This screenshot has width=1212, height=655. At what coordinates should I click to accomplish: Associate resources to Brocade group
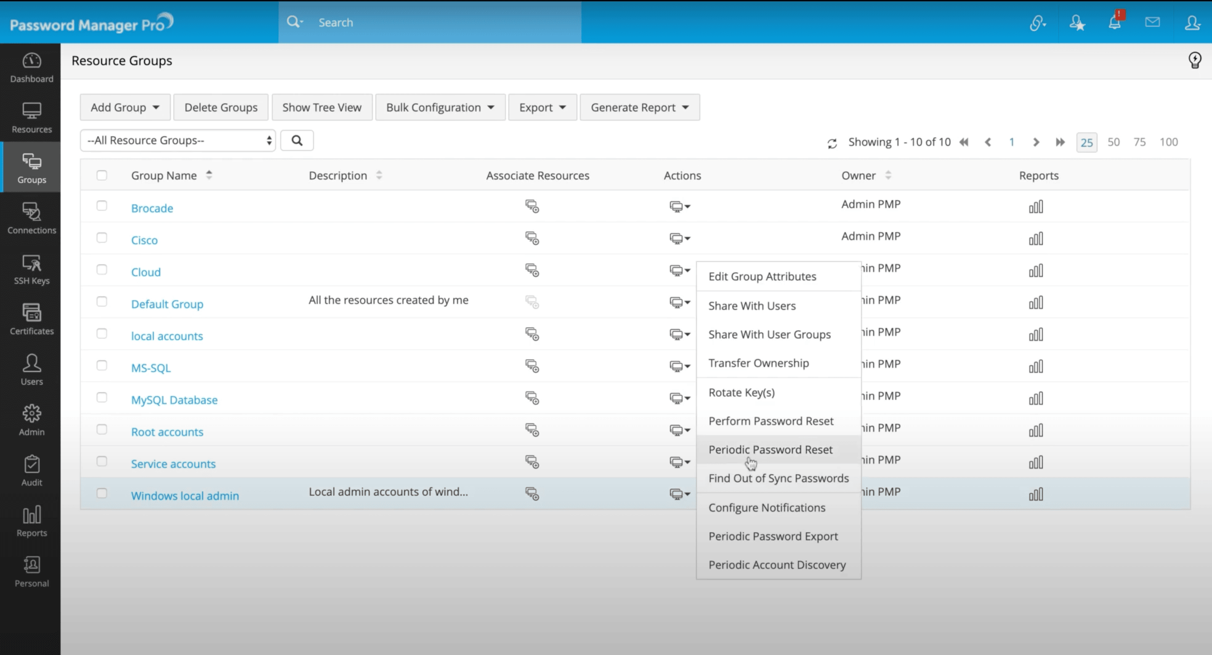click(532, 206)
